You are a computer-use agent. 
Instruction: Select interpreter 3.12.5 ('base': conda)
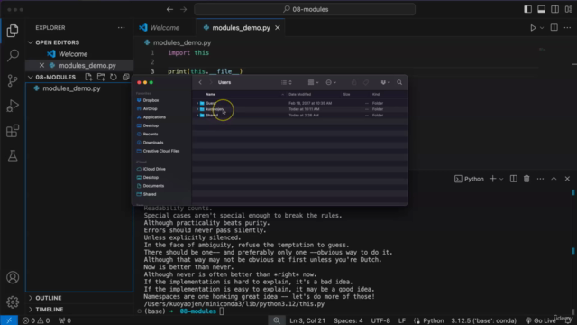(x=483, y=320)
